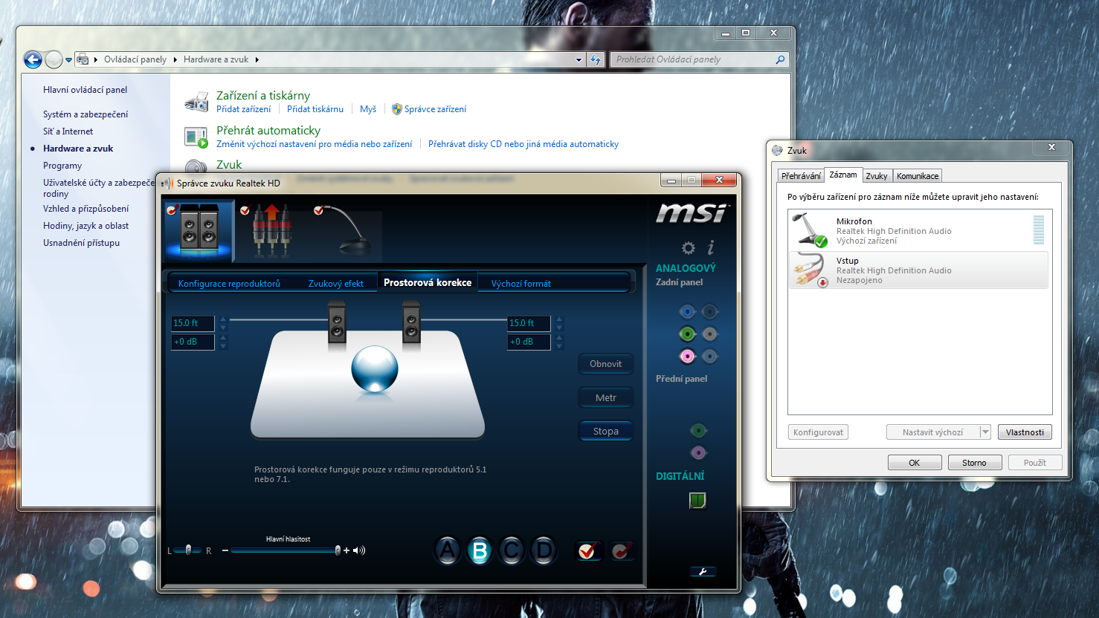
Task: Increase the right speaker distance value
Action: 559,319
